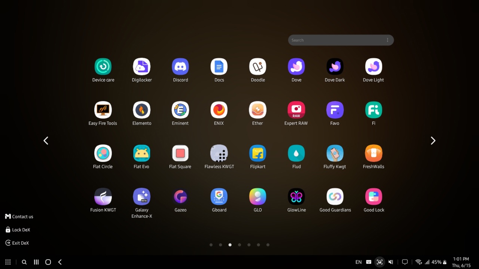Switch the EN input language
Viewport: 479px width, 269px height.
pos(359,262)
